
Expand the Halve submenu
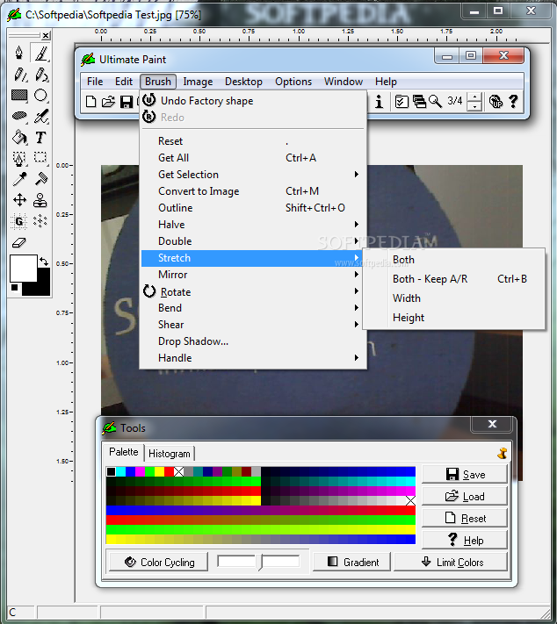(x=253, y=225)
